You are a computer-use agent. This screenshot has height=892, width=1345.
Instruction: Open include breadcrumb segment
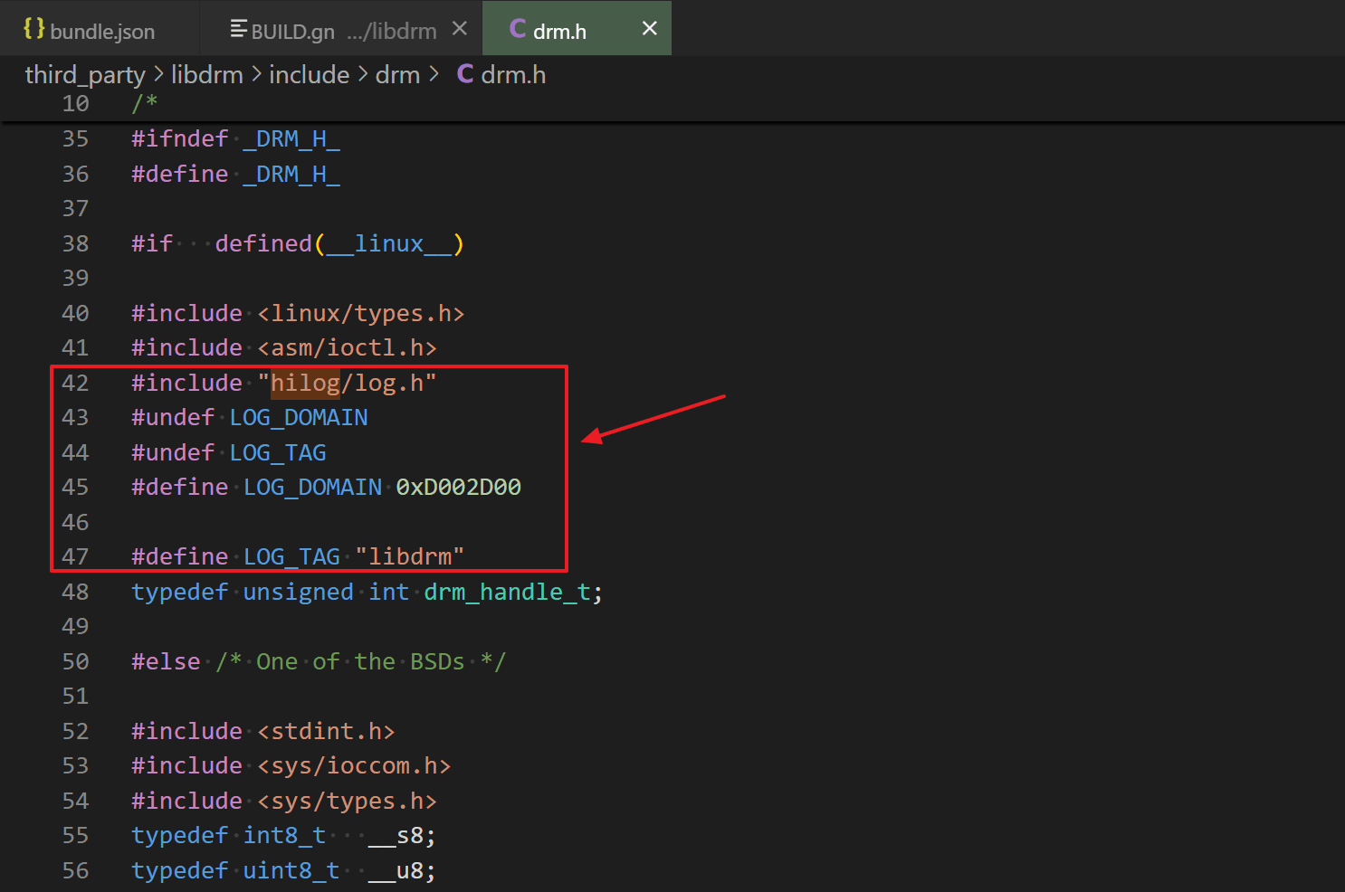[309, 74]
